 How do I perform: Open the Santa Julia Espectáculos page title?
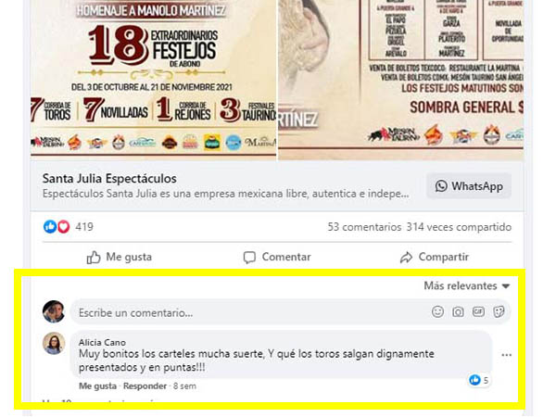point(109,178)
